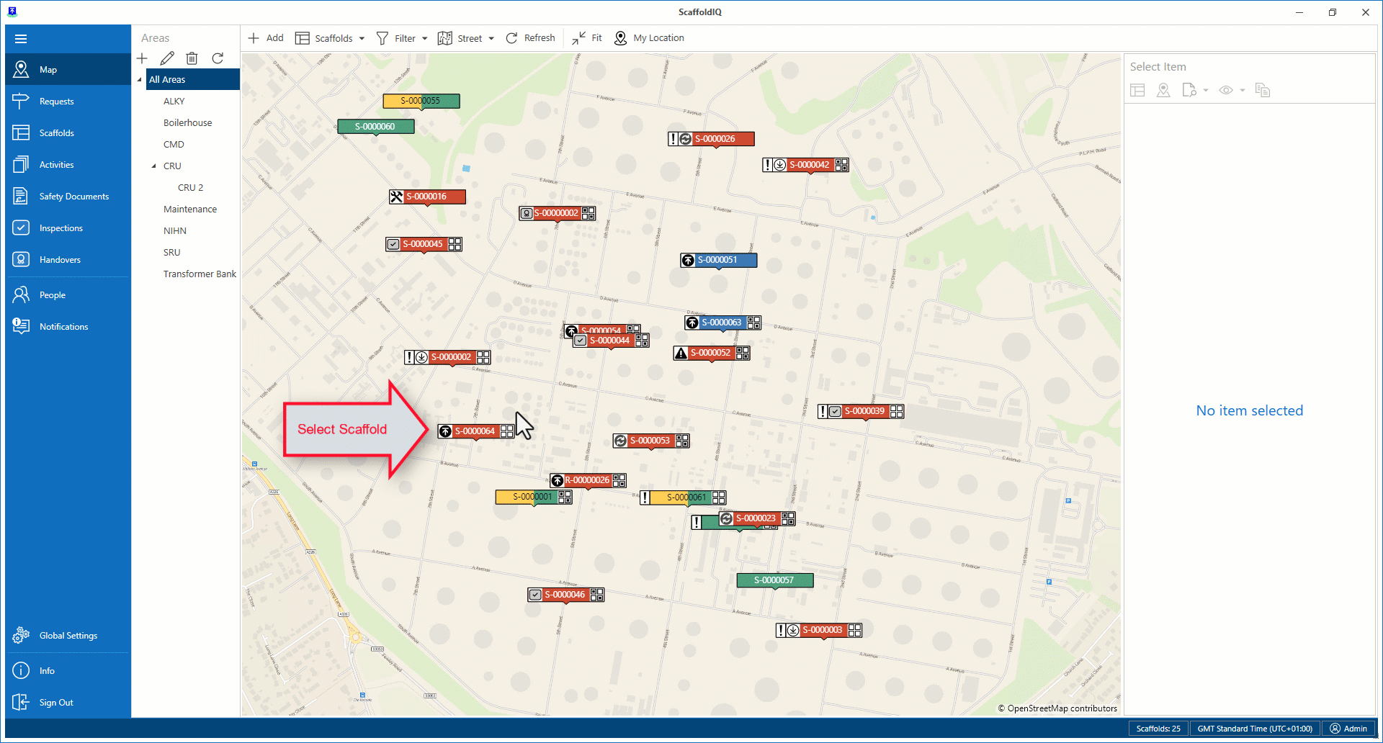1383x743 pixels.
Task: Delete area using trash icon
Action: (x=192, y=58)
